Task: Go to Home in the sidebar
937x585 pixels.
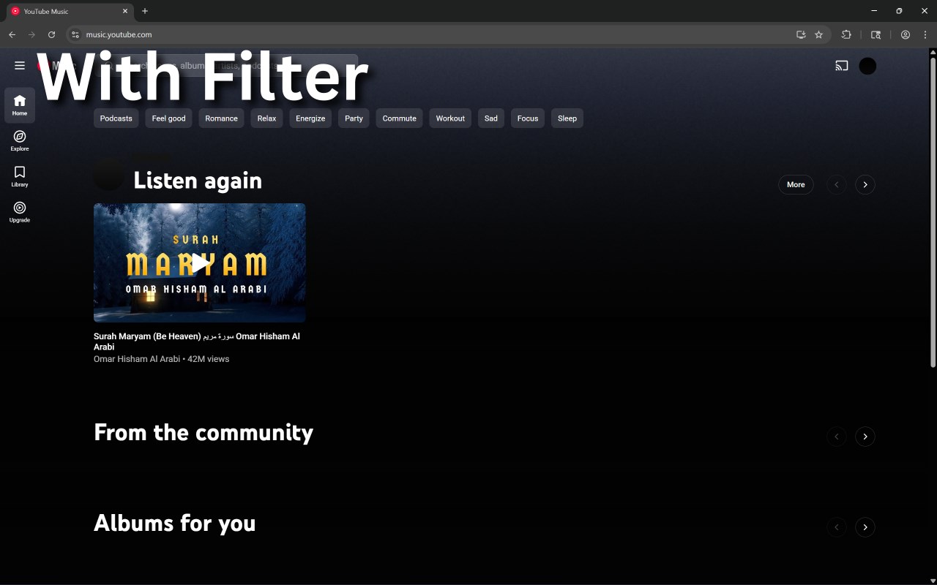Action: coord(20,105)
